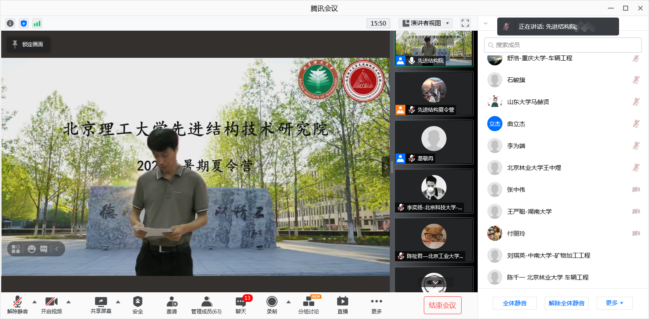The image size is (649, 319).
Task: Unmute microphone with 解除静音
Action: tap(18, 305)
